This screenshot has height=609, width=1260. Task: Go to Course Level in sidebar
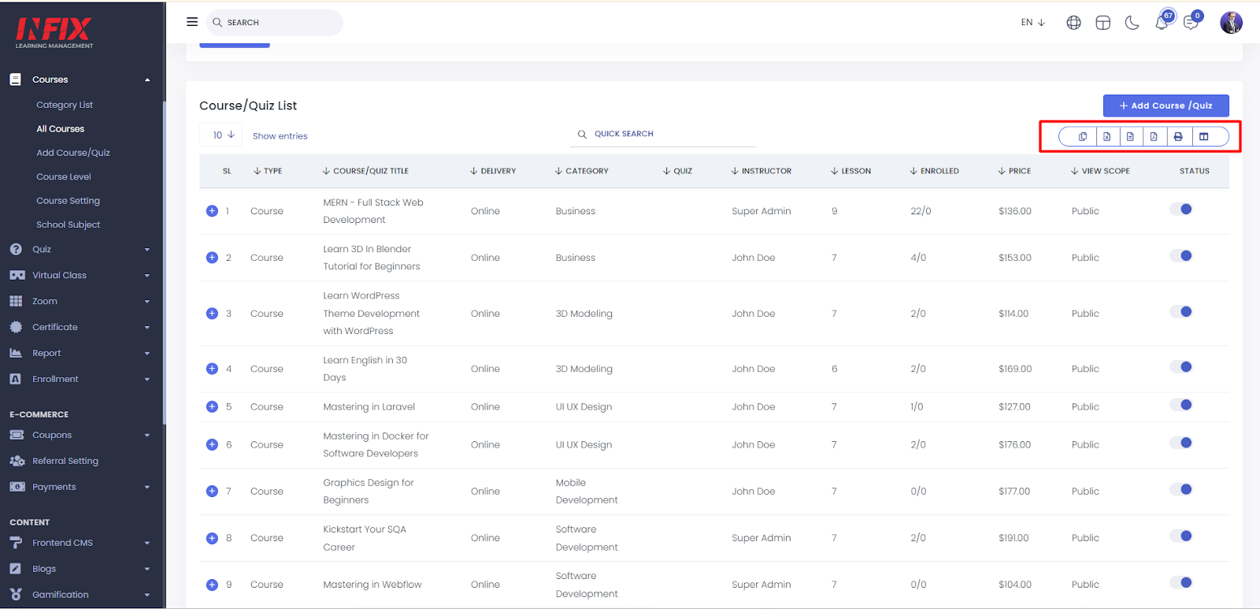point(64,177)
